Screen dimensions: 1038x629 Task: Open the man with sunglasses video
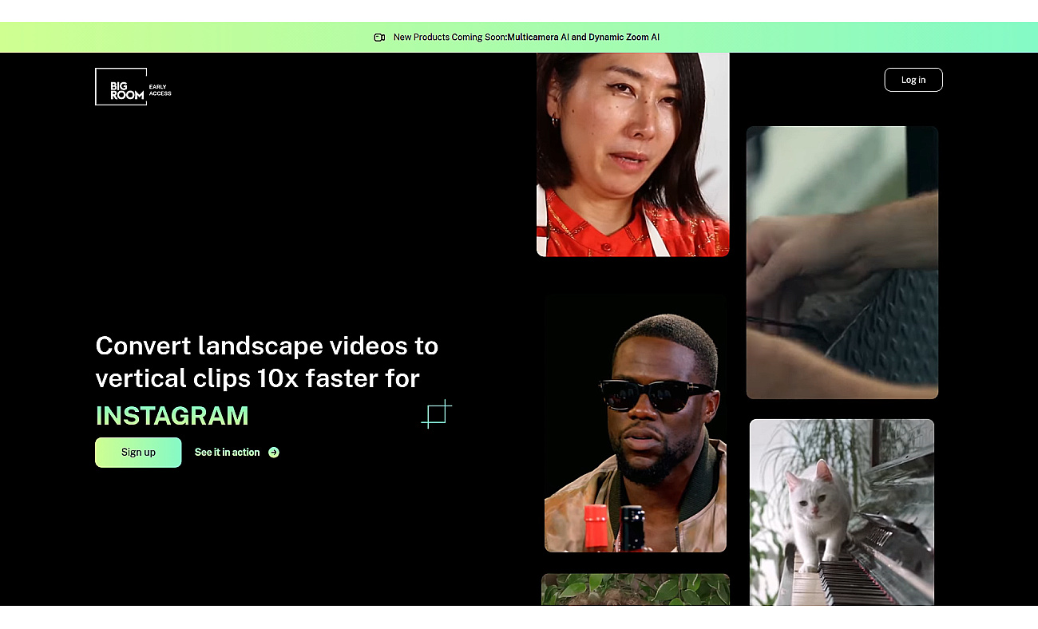click(x=636, y=422)
